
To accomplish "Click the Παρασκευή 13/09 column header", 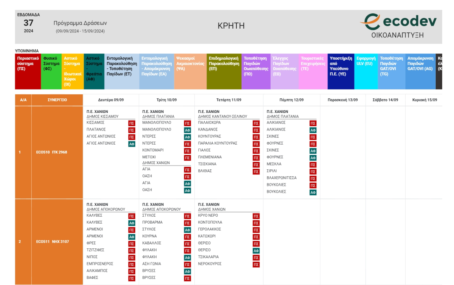I will [x=343, y=100].
